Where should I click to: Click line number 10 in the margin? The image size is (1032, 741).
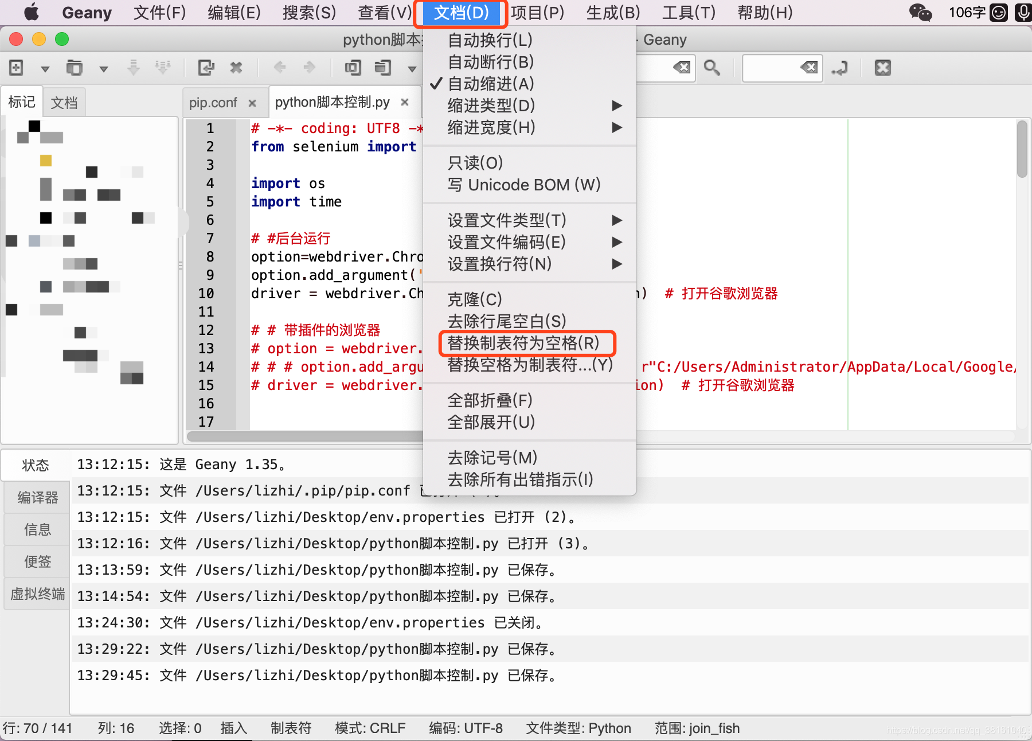coord(206,294)
